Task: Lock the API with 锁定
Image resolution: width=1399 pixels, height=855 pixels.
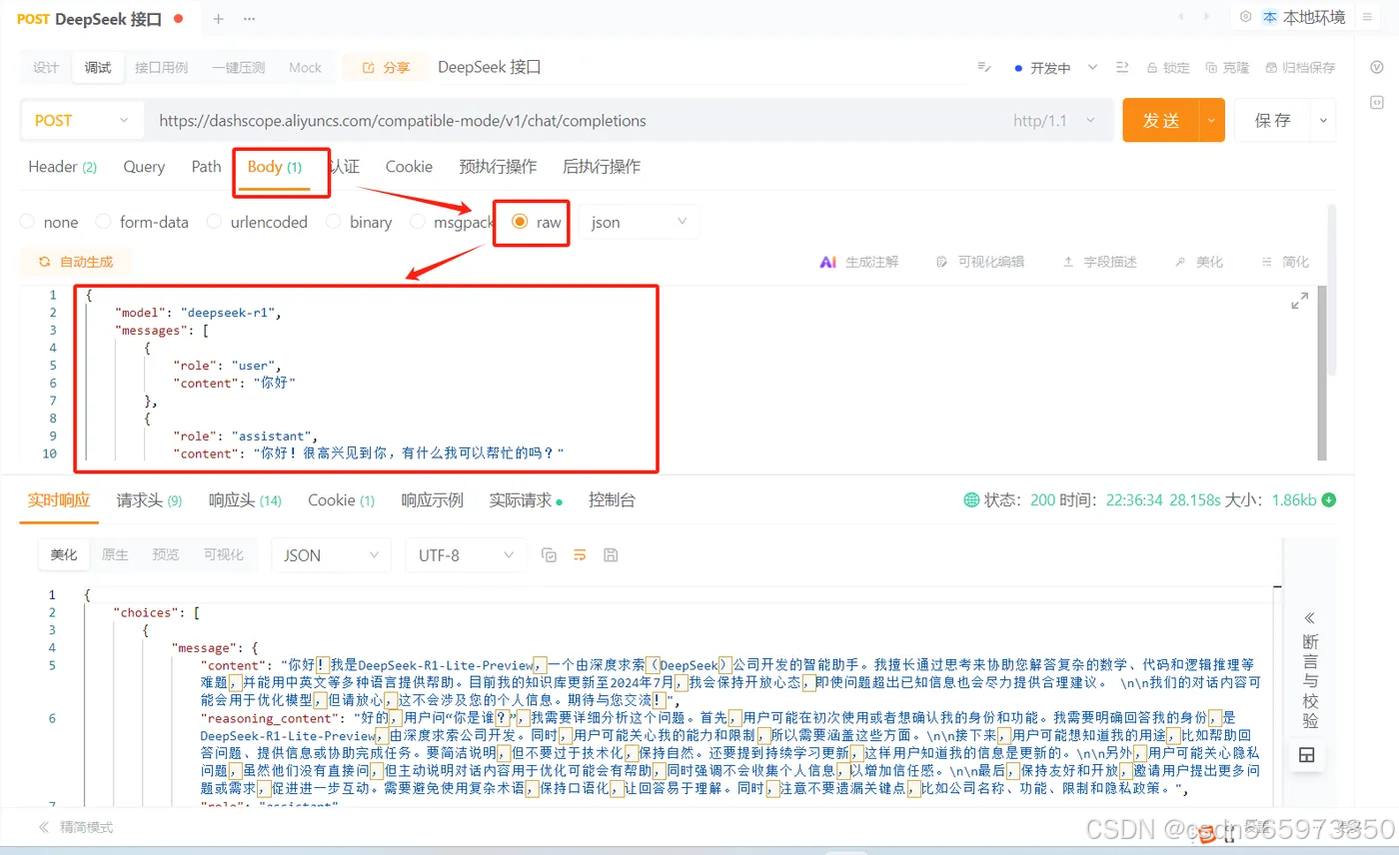Action: [x=1167, y=68]
